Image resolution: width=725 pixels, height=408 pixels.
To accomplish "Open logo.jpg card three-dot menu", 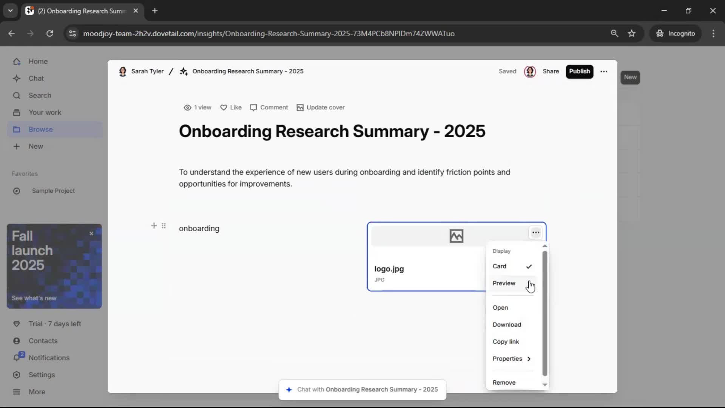I will (x=535, y=233).
